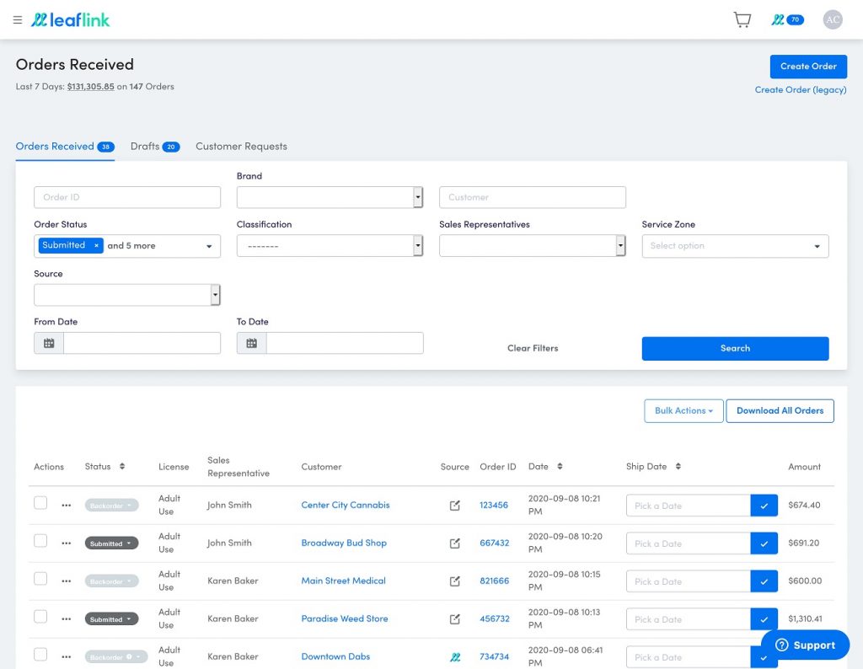This screenshot has width=863, height=669.
Task: Click the Create Order button
Action: pyautogui.click(x=807, y=67)
